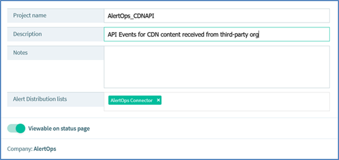
Task: Click the Project name label
Action: (x=30, y=15)
